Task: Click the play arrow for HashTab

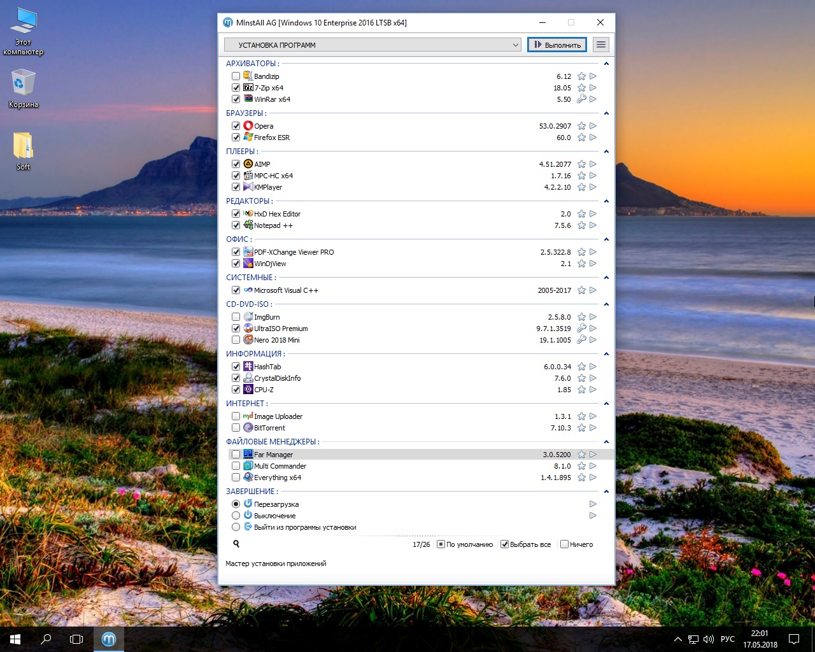Action: (593, 367)
